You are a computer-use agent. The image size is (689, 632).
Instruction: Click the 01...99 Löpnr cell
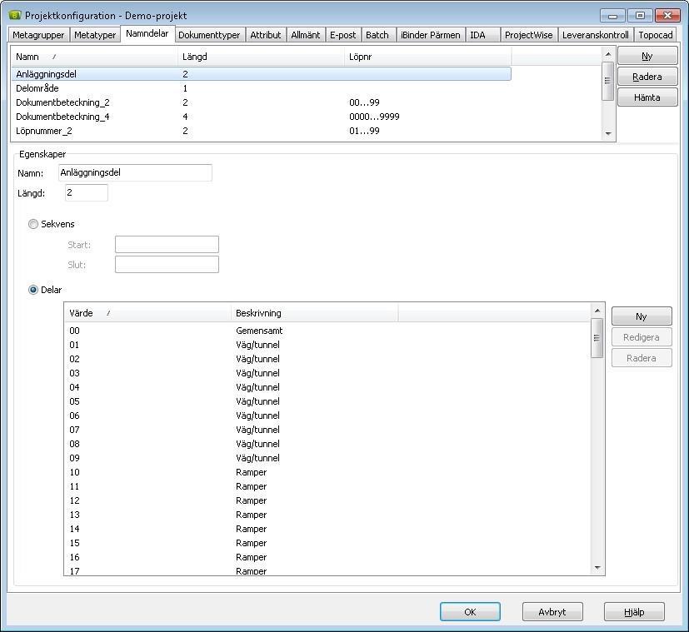[364, 131]
